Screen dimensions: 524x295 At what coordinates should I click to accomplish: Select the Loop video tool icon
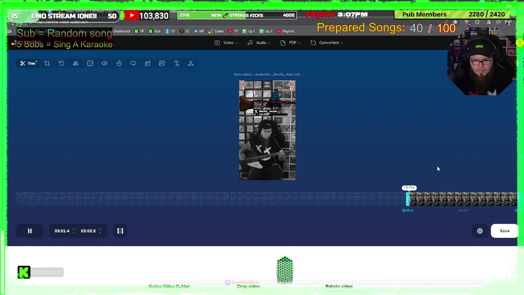pos(133,64)
